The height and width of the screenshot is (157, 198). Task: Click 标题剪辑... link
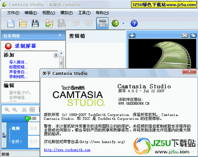click(18, 67)
